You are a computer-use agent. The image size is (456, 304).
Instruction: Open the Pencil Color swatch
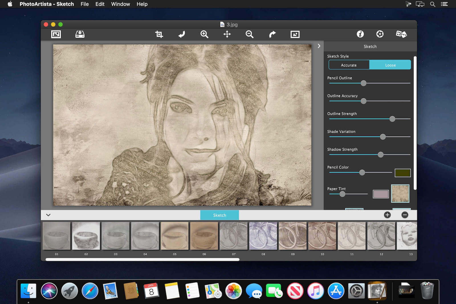(402, 173)
